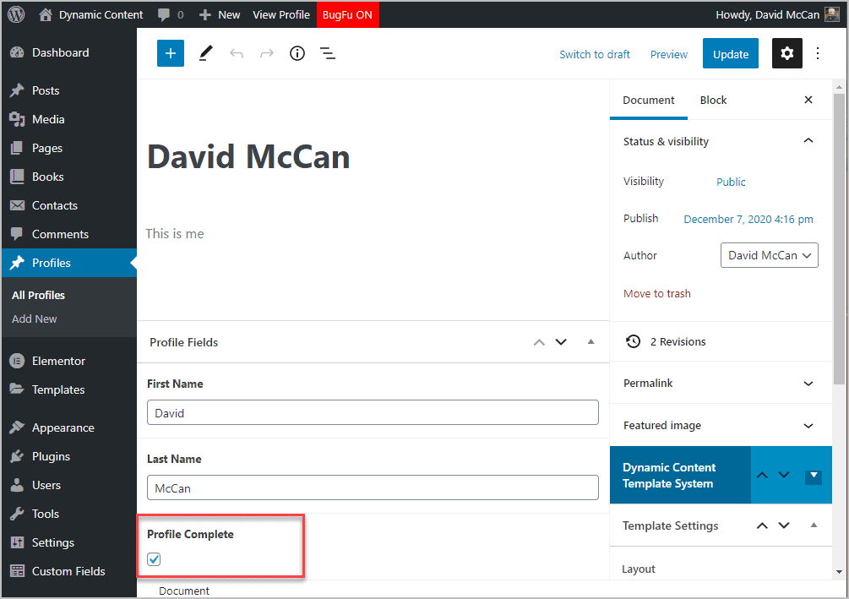The image size is (849, 599).
Task: Move Dynamic Content Template System panel up
Action: pos(762,475)
